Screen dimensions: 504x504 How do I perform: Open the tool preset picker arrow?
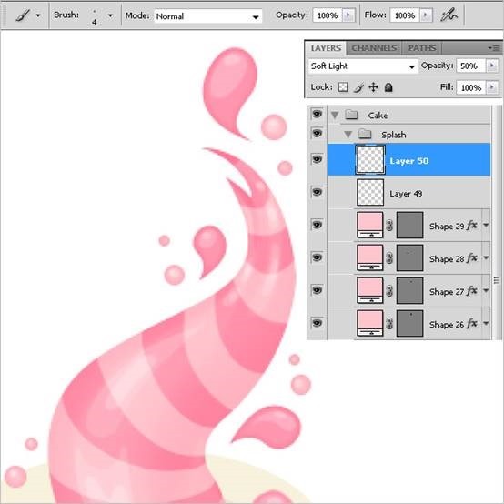(x=38, y=15)
